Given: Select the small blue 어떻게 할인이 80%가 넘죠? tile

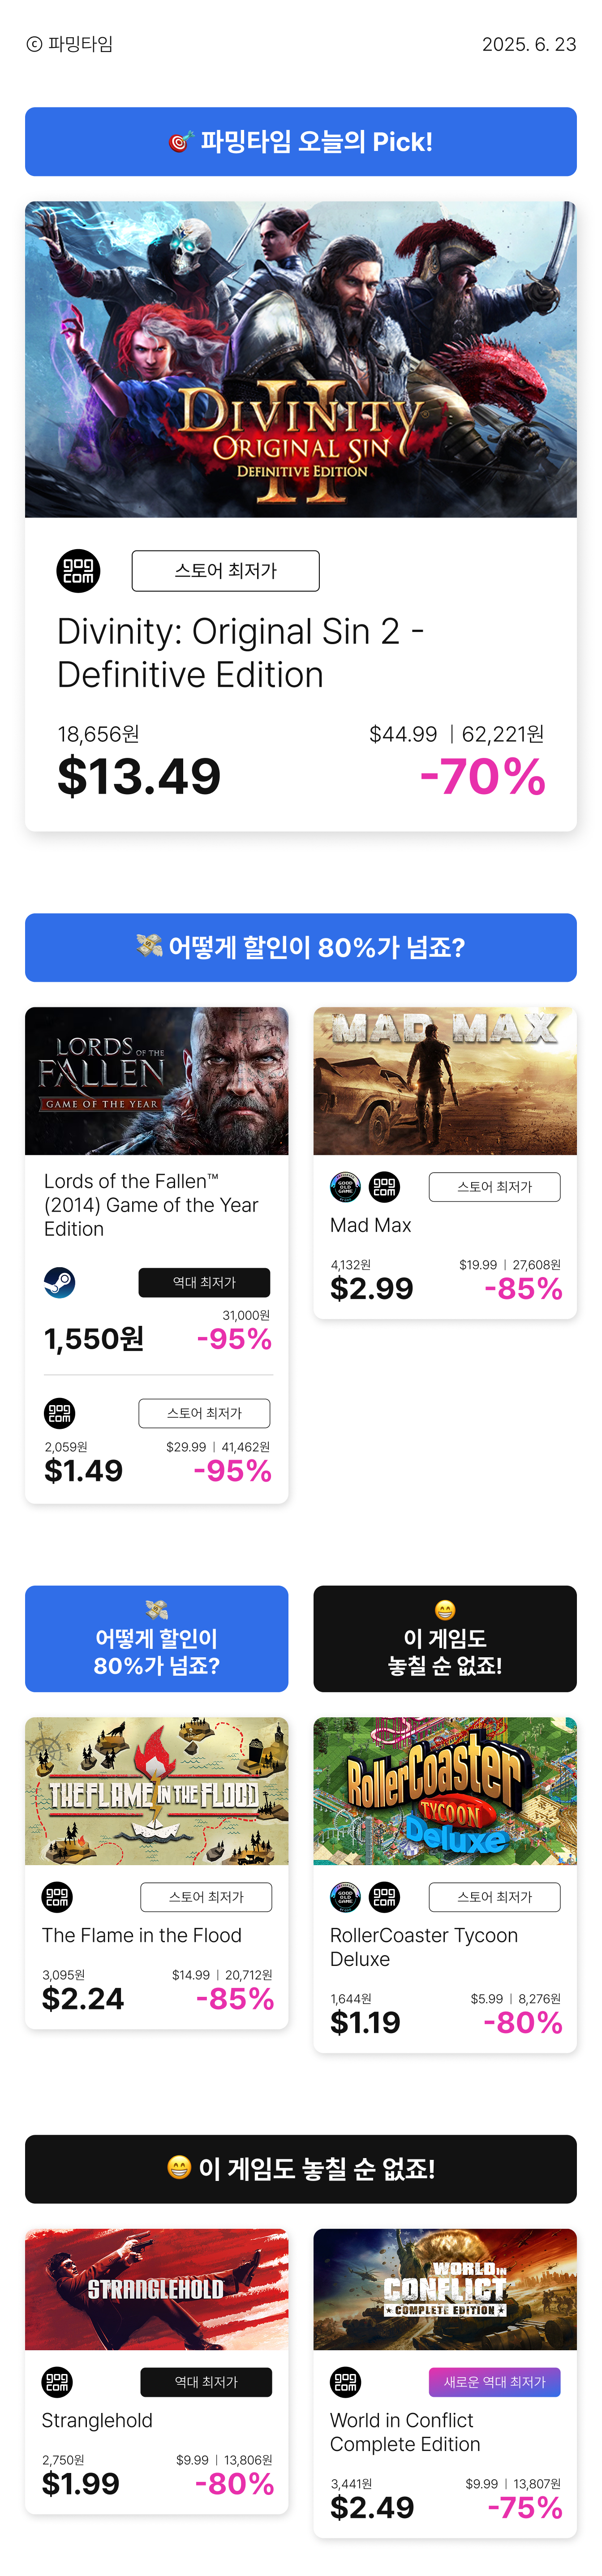Looking at the screenshot, I should [x=157, y=1638].
